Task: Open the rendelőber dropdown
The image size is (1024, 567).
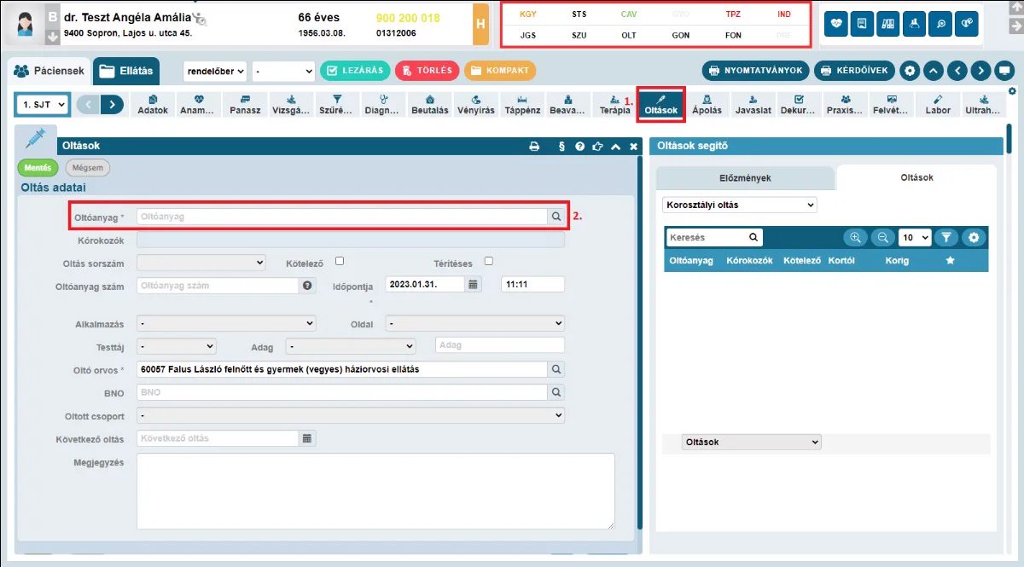Action: point(216,71)
